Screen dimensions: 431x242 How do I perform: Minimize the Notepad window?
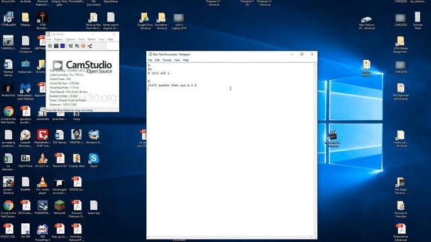coord(292,54)
